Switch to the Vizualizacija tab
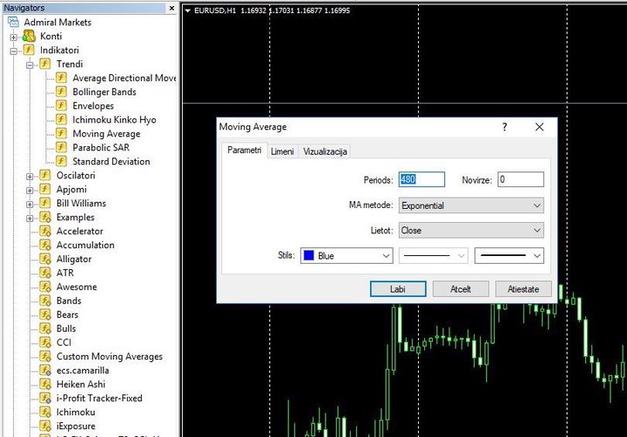Viewport: 627px width, 437px height. click(325, 151)
